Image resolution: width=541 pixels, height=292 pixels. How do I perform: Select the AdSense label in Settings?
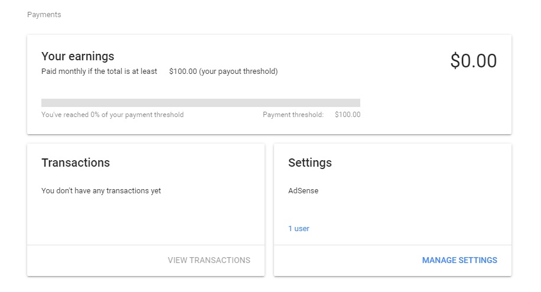point(303,191)
